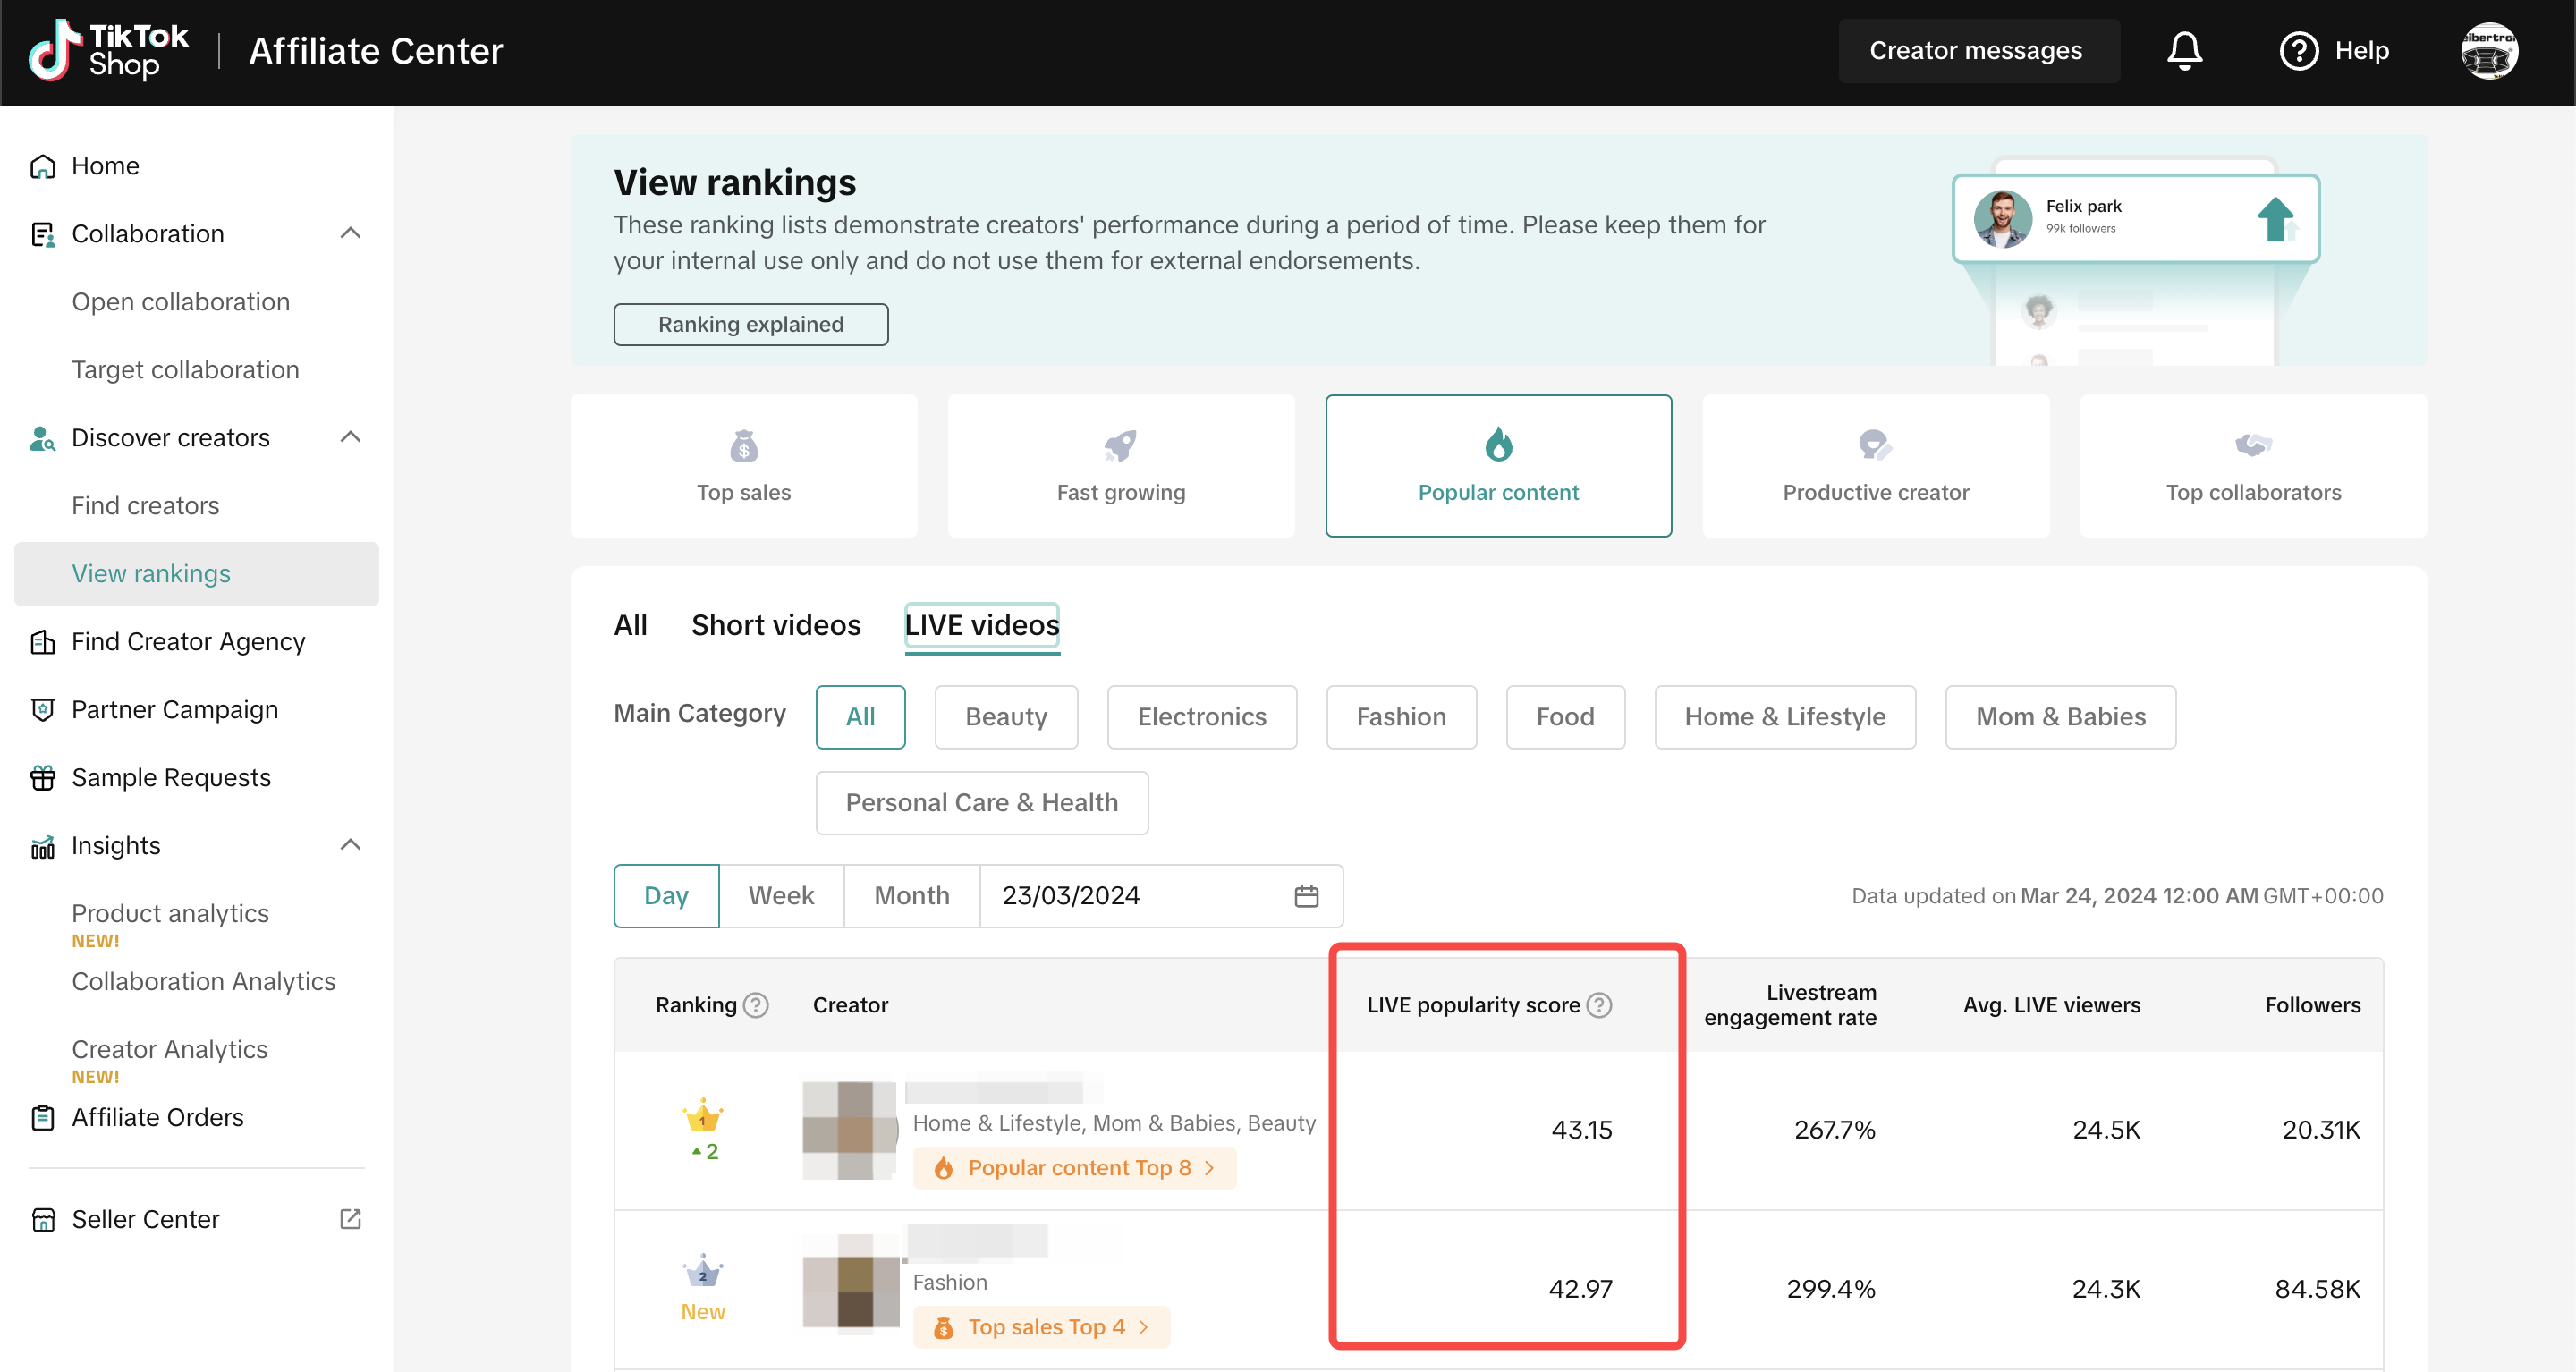Viewport: 2576px width, 1372px height.
Task: Filter by Beauty main category
Action: pos(1006,717)
